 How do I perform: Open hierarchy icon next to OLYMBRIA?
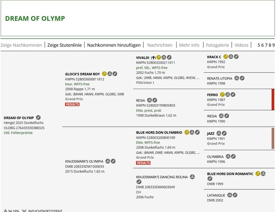pos(228,156)
